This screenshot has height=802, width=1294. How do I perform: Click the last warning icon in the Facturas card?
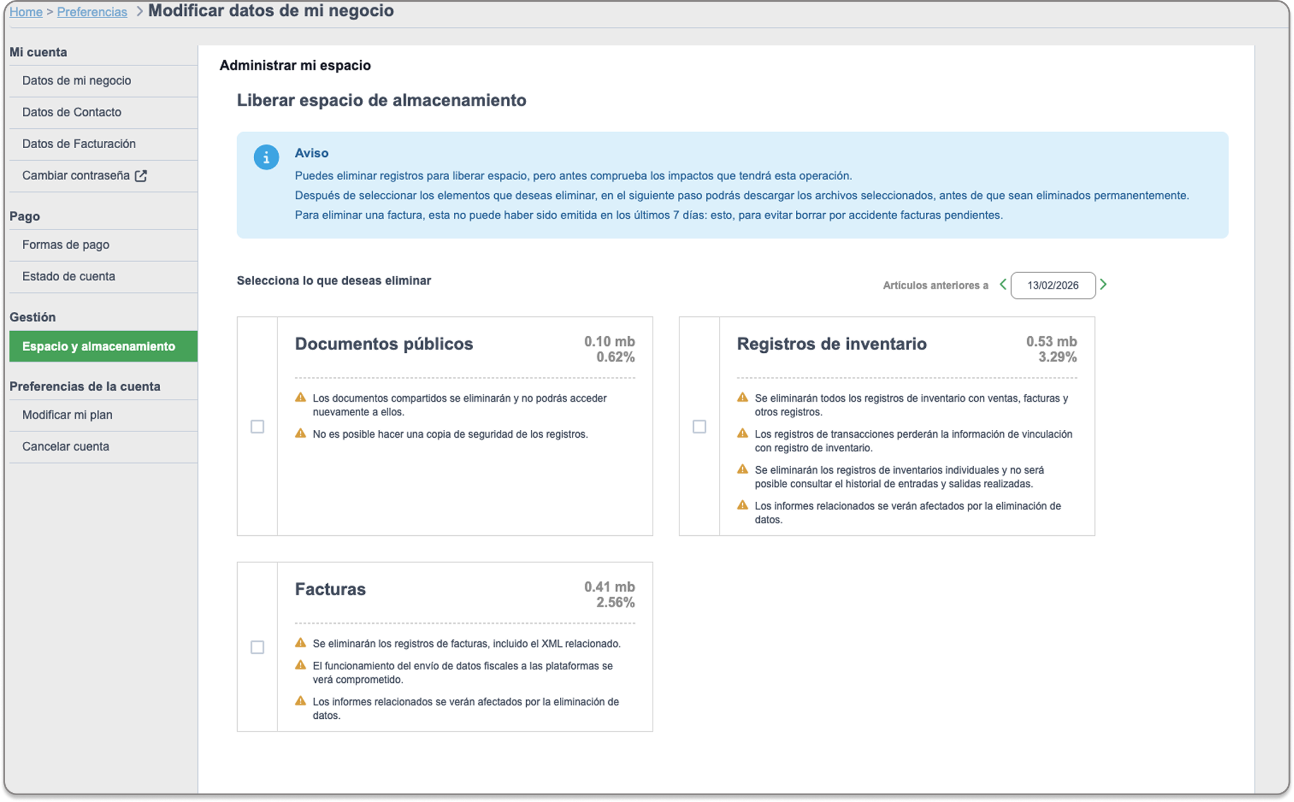[300, 701]
